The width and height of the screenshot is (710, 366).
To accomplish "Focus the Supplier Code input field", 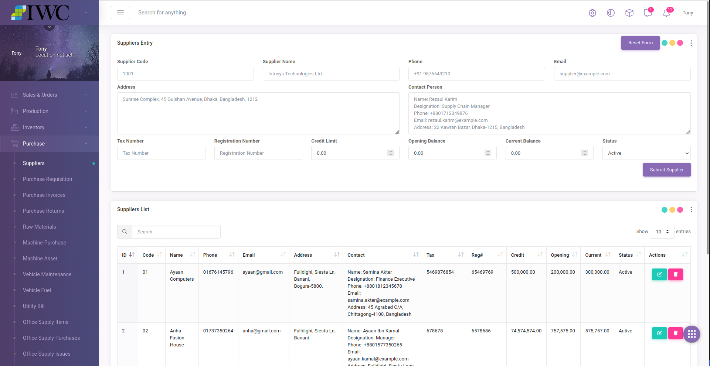I will [186, 73].
